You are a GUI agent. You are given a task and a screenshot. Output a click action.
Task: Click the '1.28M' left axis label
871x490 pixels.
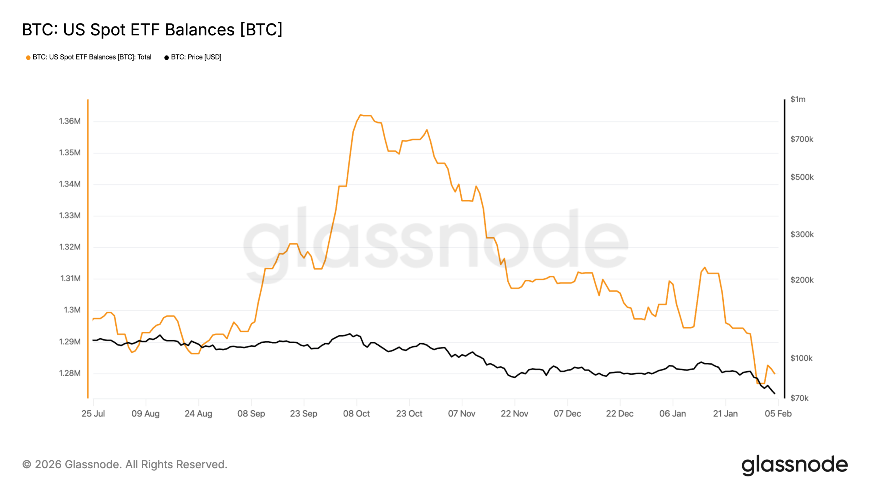tap(70, 373)
